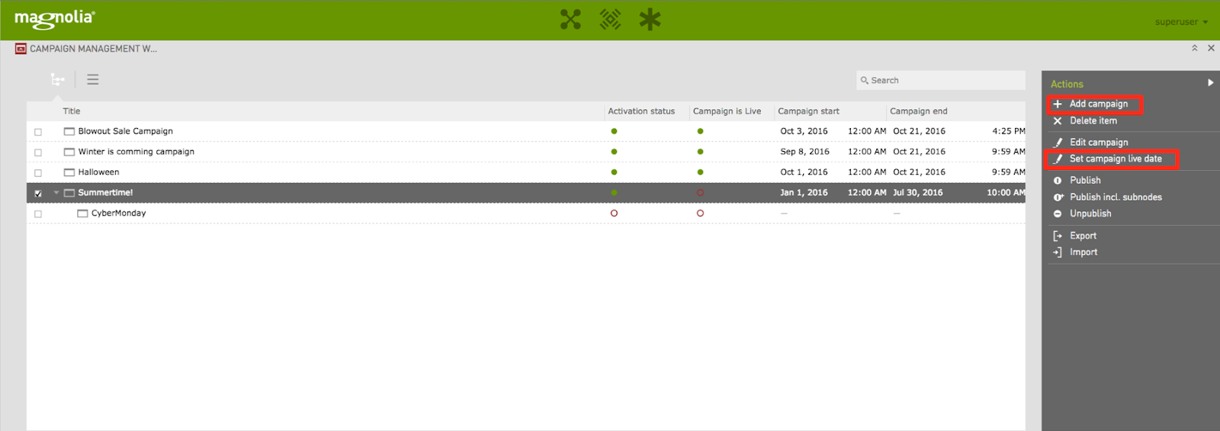Sort by Activation status column header
1220x431 pixels.
point(641,111)
